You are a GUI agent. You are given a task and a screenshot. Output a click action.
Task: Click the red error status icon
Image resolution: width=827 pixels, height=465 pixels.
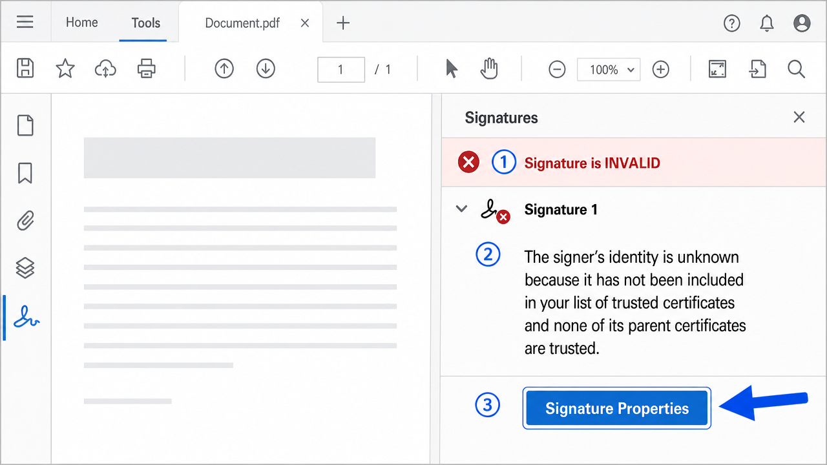[468, 162]
